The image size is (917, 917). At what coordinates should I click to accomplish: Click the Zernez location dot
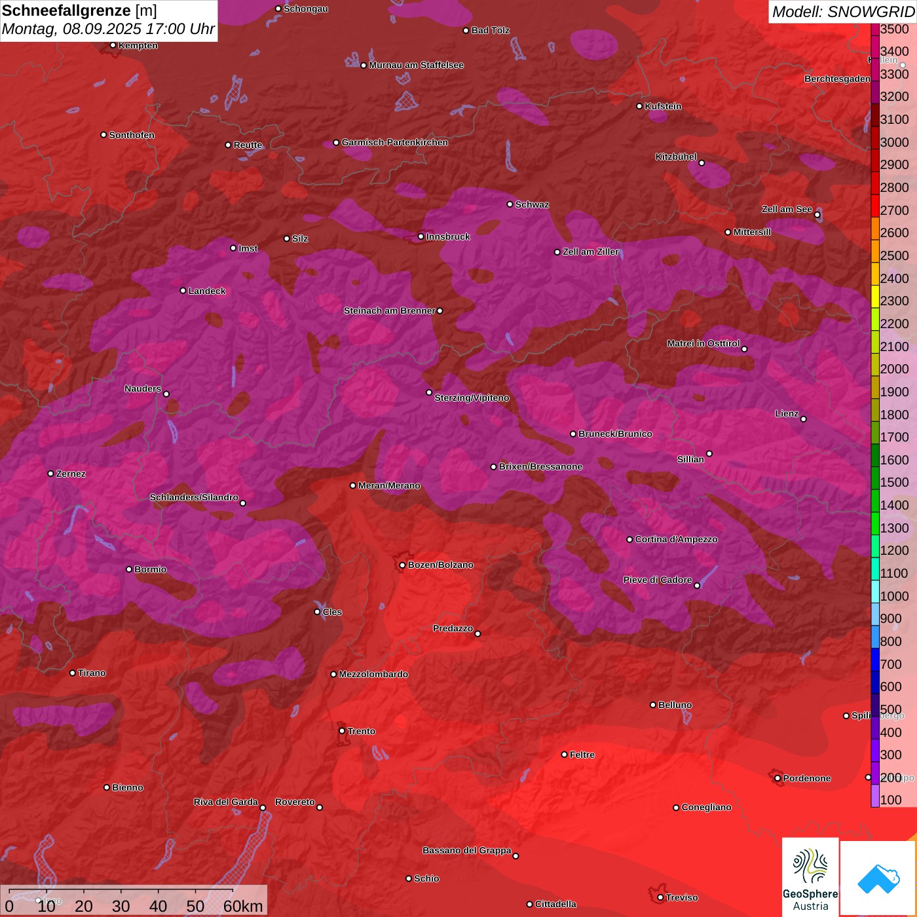51,474
